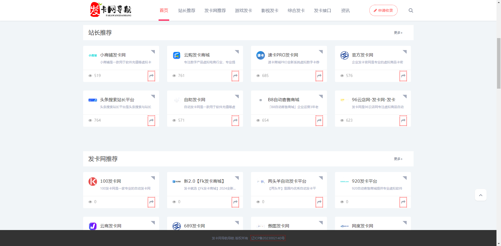The image size is (501, 246).
Task: Click the page vertical scrollbar thumb
Action: [x=499, y=63]
